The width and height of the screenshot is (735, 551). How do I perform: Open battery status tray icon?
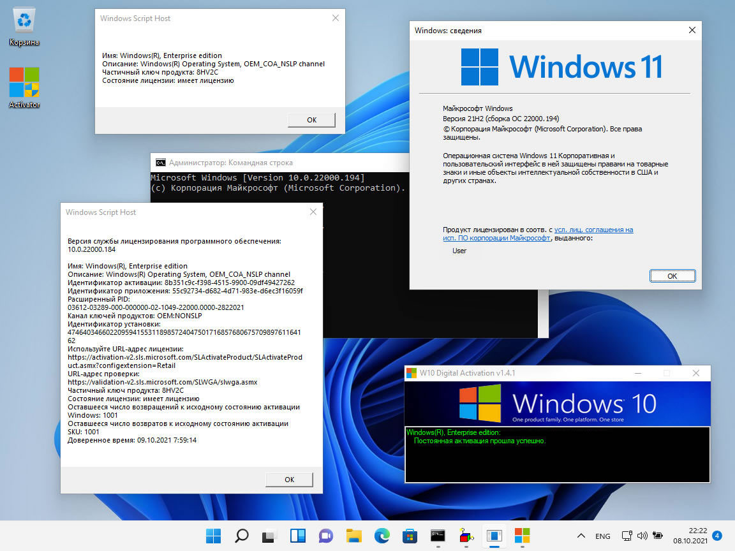(x=658, y=536)
